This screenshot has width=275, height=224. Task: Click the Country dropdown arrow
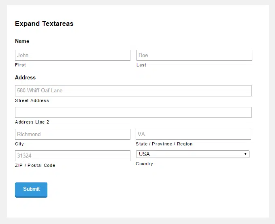[x=245, y=154]
